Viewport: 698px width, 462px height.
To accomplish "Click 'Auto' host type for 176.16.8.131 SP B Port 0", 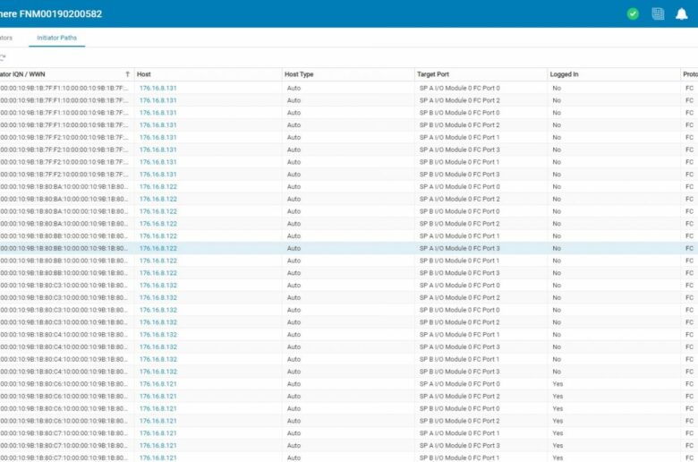I will [294, 113].
